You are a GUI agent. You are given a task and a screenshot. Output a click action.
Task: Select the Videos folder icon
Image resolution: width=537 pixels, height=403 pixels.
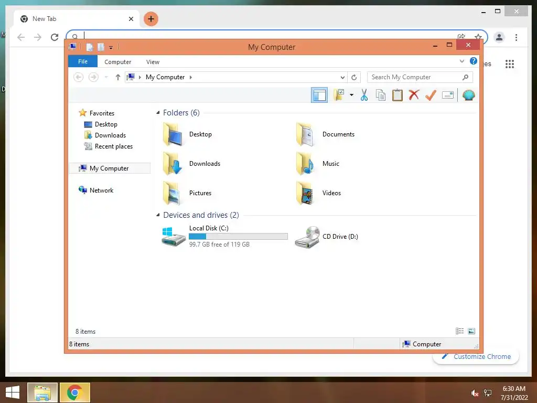pyautogui.click(x=306, y=193)
